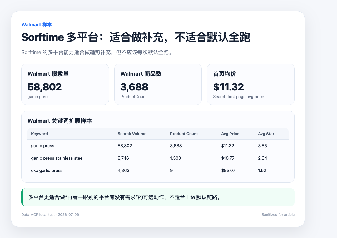
Task: Click the subtitle starting "Sorftime 的多平台能力"
Action: (x=97, y=52)
